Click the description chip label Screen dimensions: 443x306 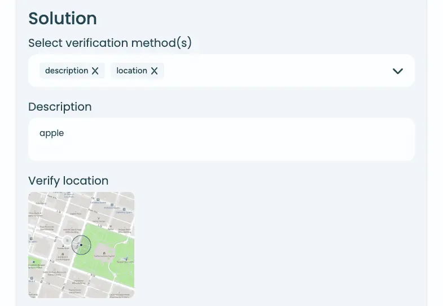click(x=67, y=71)
